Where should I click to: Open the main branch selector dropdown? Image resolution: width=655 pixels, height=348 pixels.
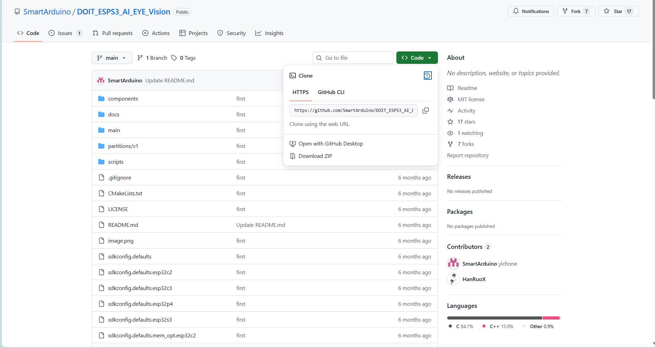point(112,58)
